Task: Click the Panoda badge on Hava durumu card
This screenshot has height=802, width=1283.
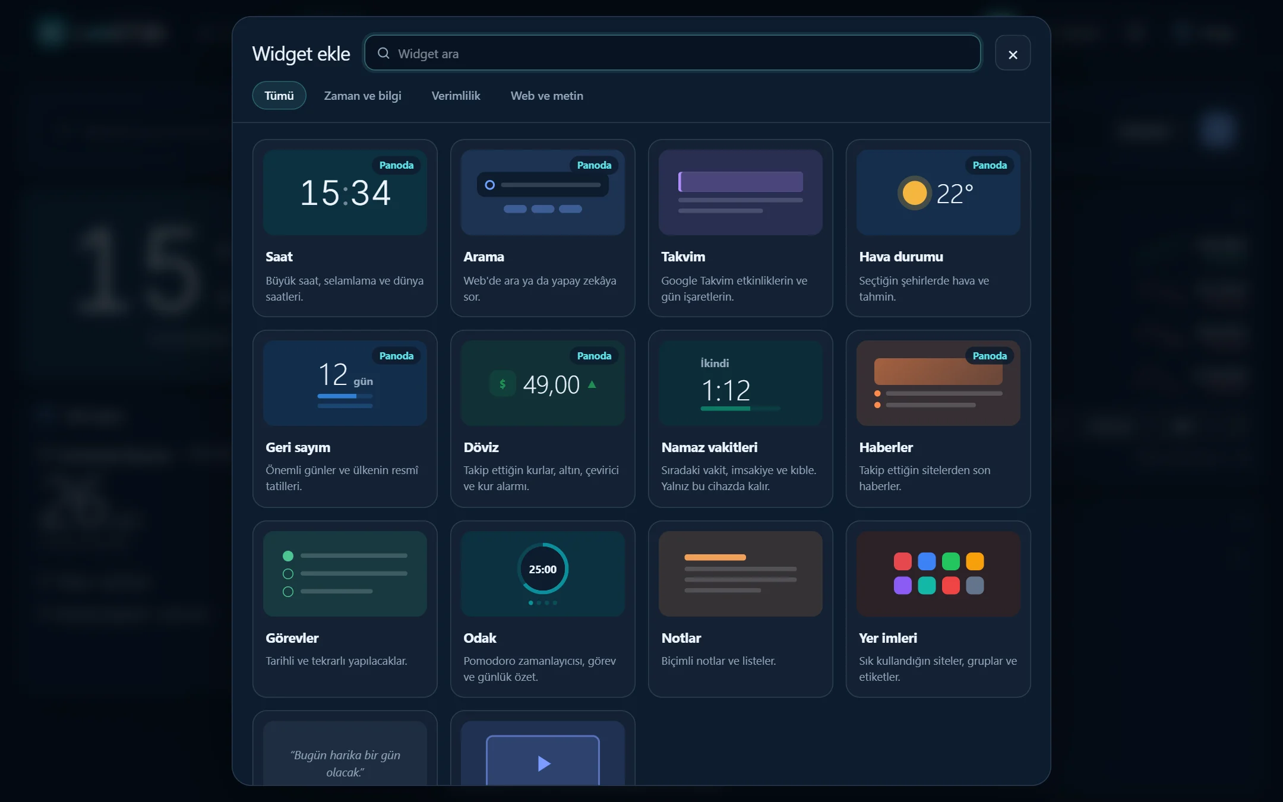Action: [x=990, y=165]
